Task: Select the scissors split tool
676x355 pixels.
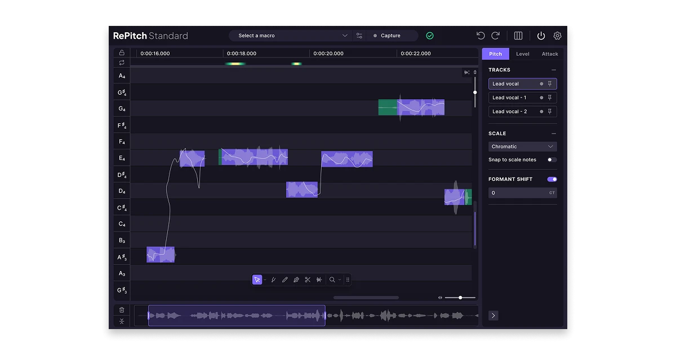Action: tap(308, 279)
